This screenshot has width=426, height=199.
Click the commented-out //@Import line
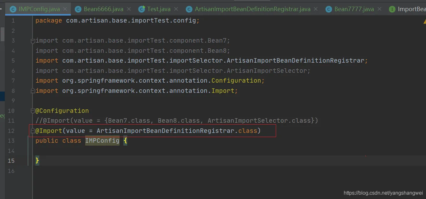(x=177, y=121)
